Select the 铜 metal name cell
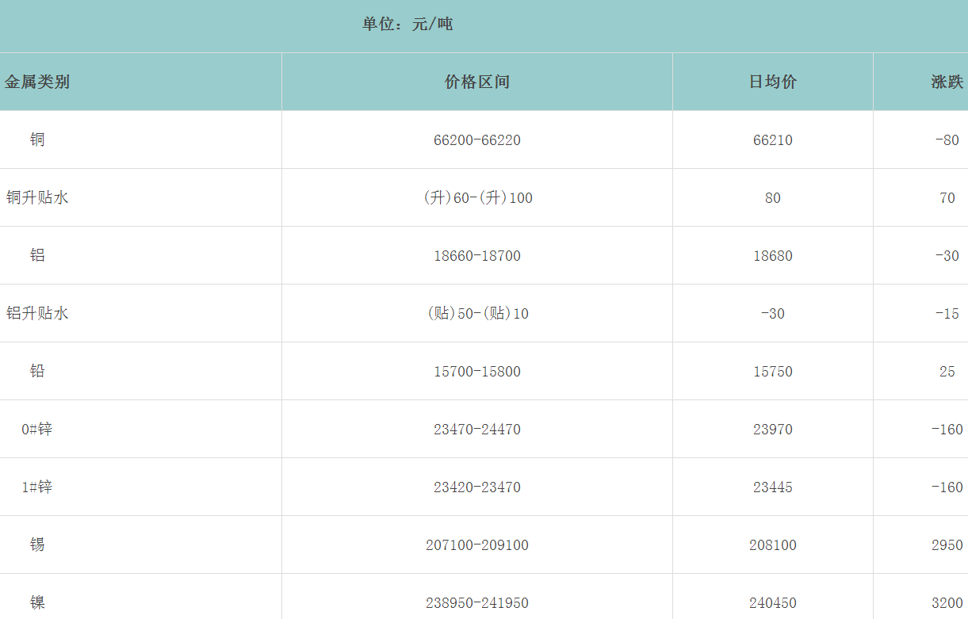968x619 pixels. [37, 139]
